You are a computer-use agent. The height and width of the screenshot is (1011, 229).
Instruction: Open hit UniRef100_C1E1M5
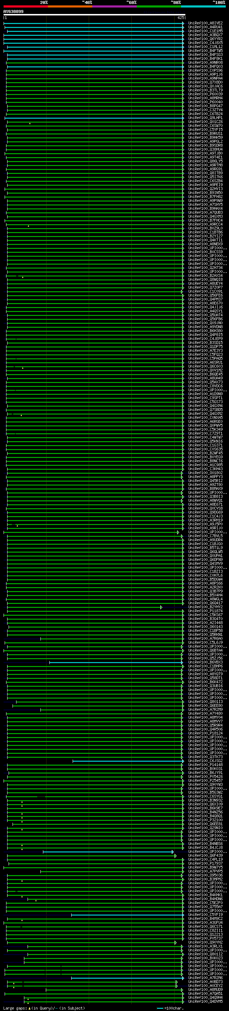tap(205, 31)
